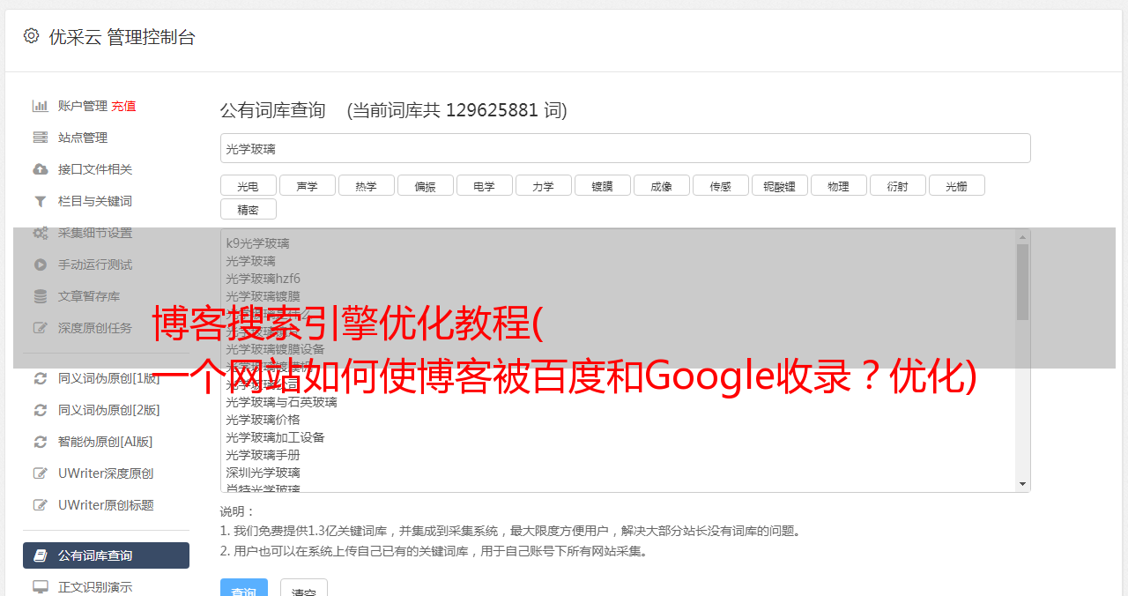The height and width of the screenshot is (596, 1128).
Task: Click the results list scrollbar up arrow
Action: point(1022,237)
